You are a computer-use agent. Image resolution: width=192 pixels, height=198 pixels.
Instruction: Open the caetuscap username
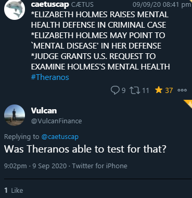tap(50, 4)
